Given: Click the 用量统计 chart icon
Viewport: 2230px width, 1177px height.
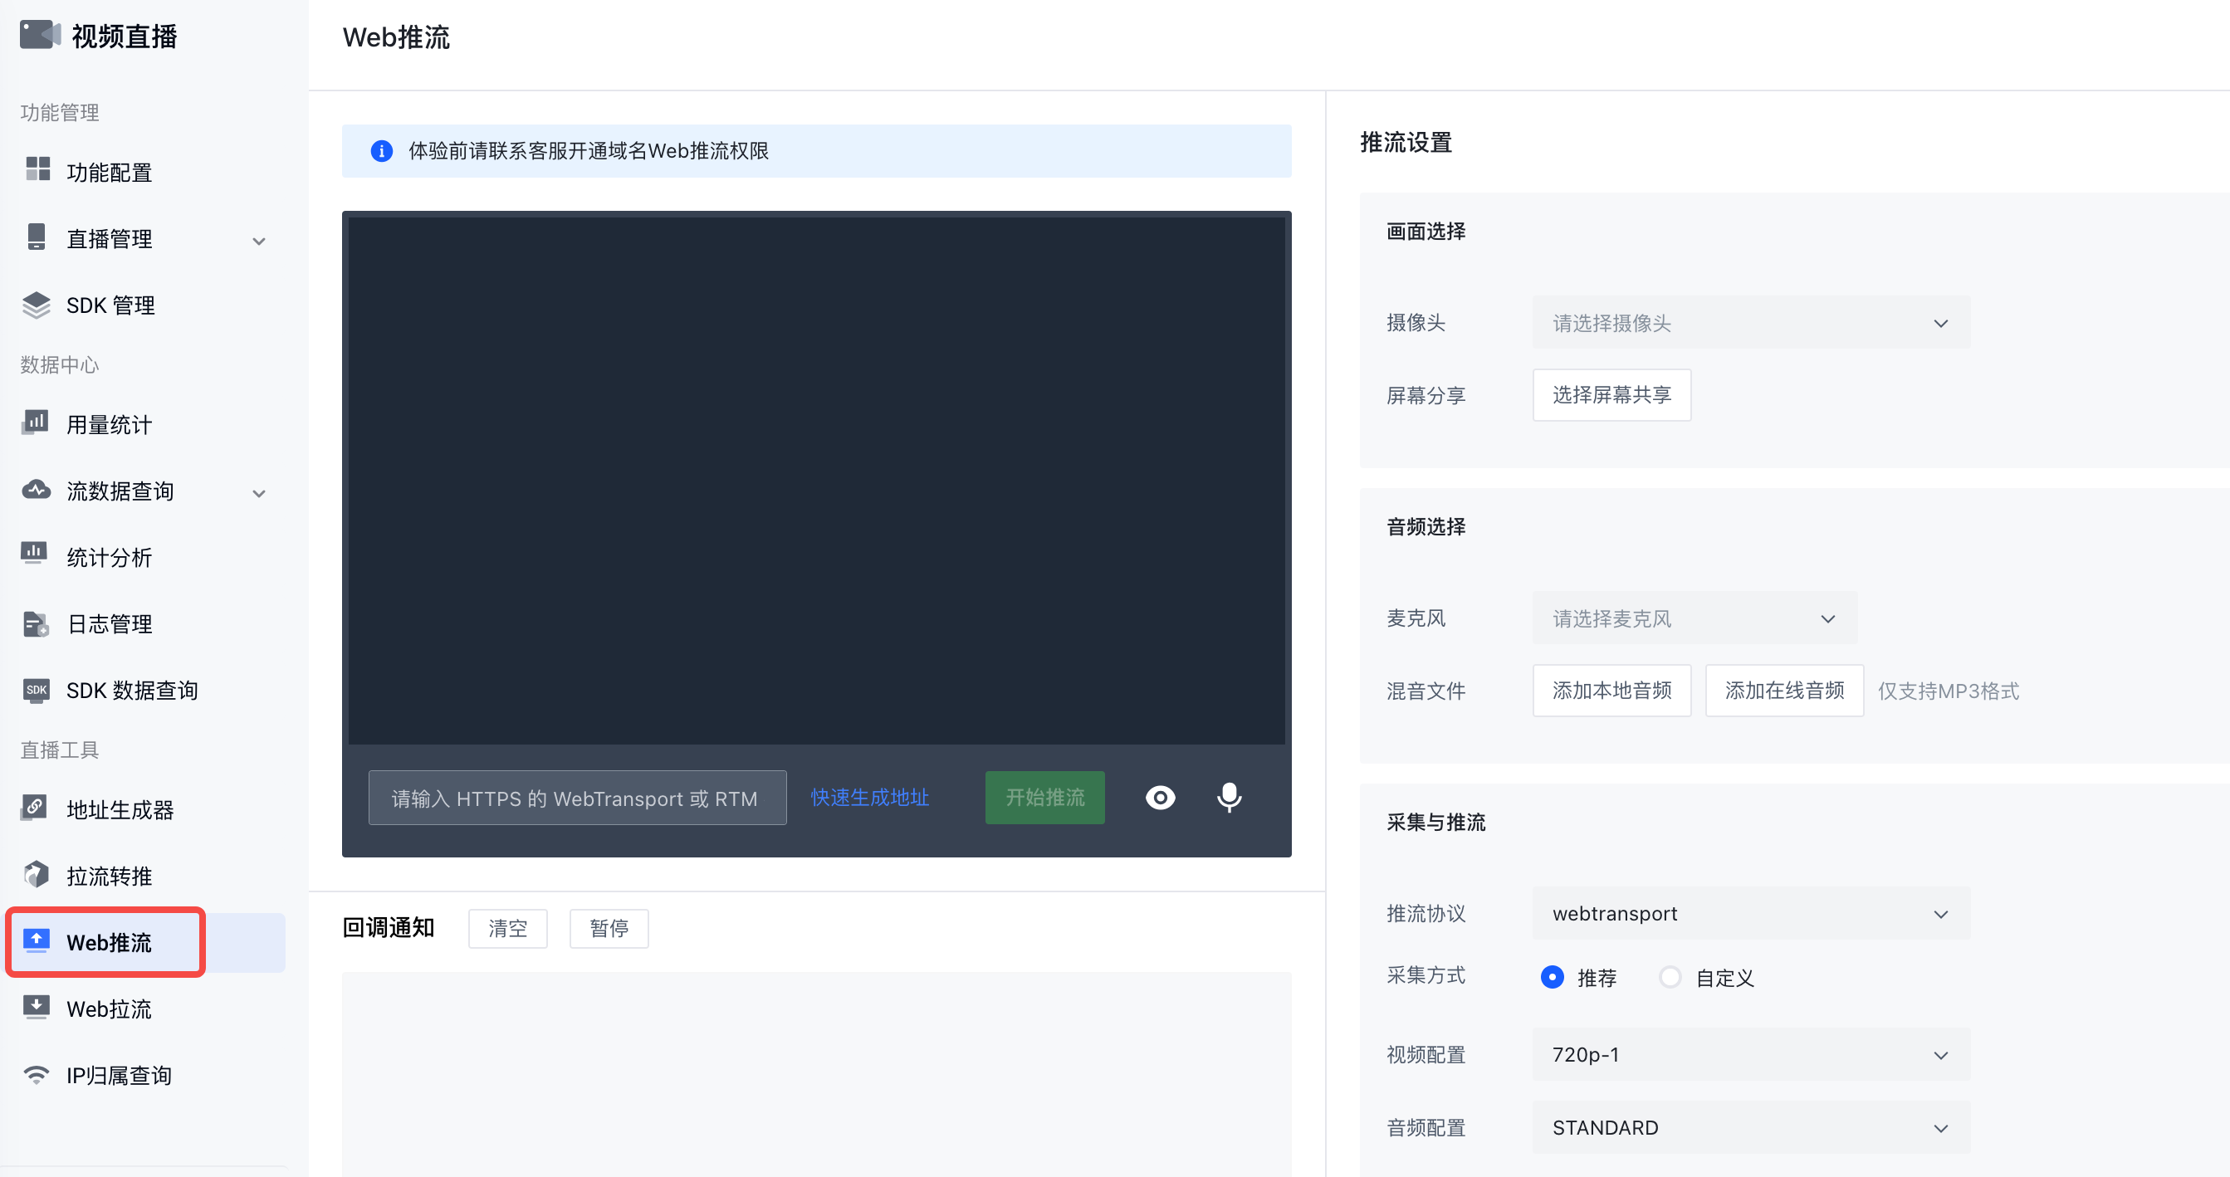Looking at the screenshot, I should (36, 423).
